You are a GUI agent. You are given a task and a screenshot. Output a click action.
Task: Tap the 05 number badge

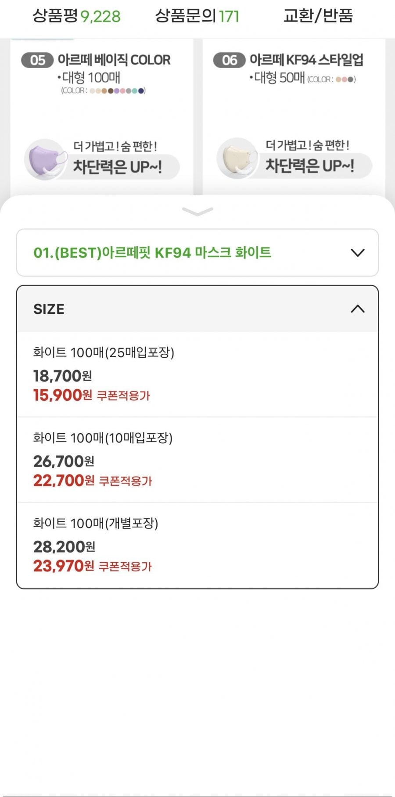coord(38,60)
